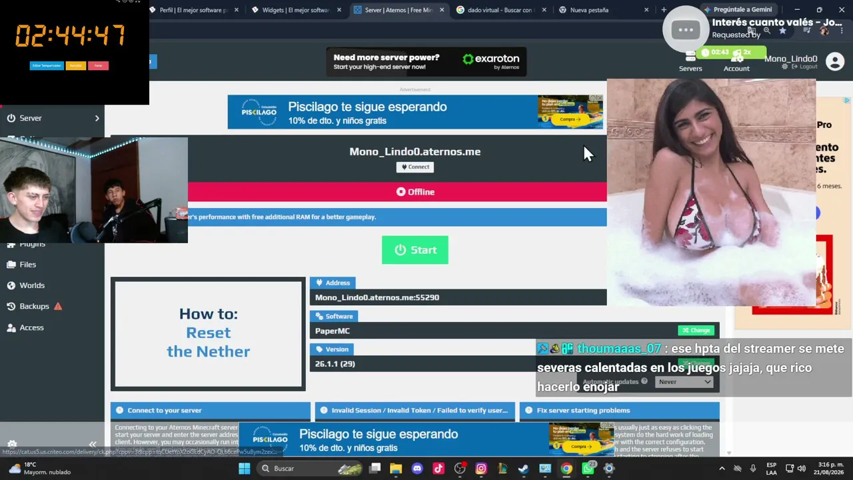Open the Invalid Session help article

click(x=415, y=411)
